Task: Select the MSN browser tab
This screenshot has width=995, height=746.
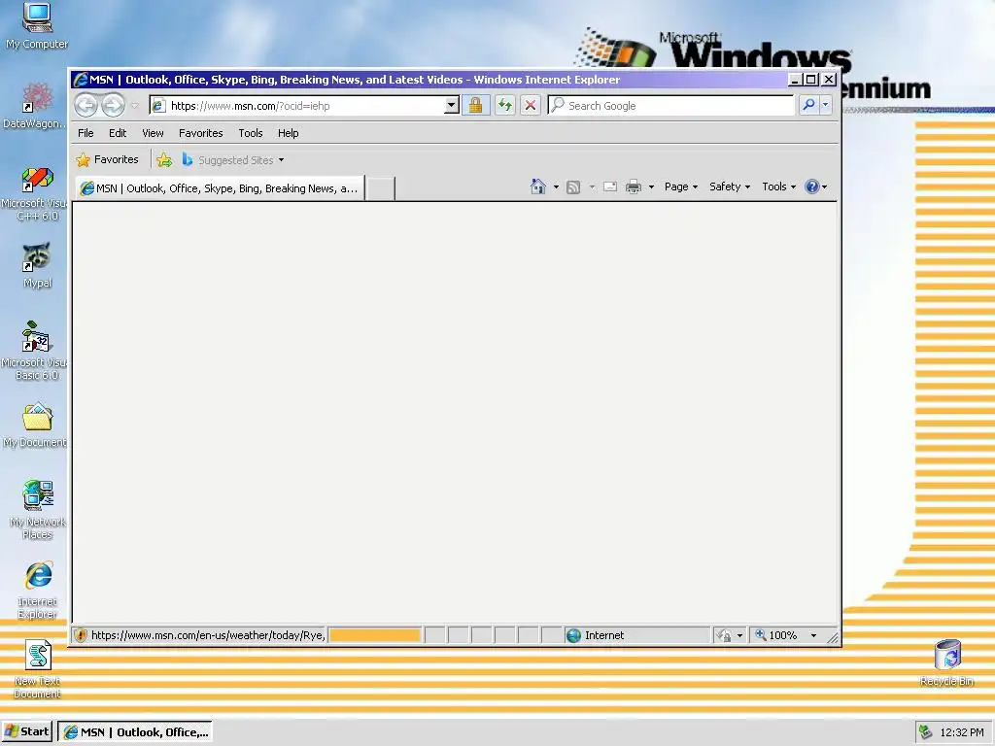Action: click(220, 188)
